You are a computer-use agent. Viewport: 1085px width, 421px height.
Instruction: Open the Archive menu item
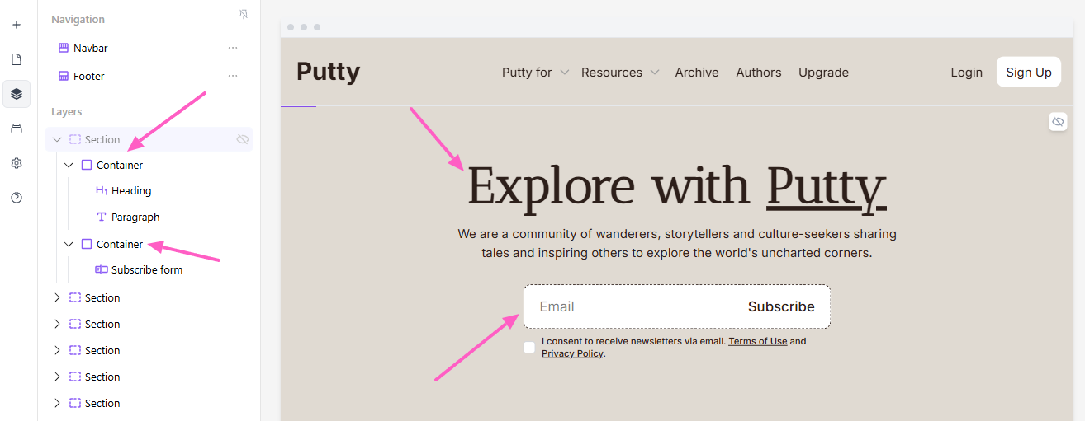(x=697, y=73)
